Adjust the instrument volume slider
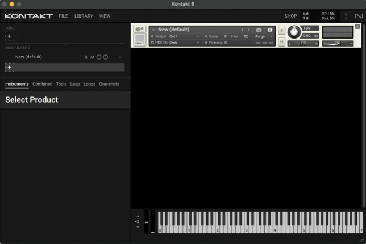This screenshot has width=366, height=244. click(338, 44)
